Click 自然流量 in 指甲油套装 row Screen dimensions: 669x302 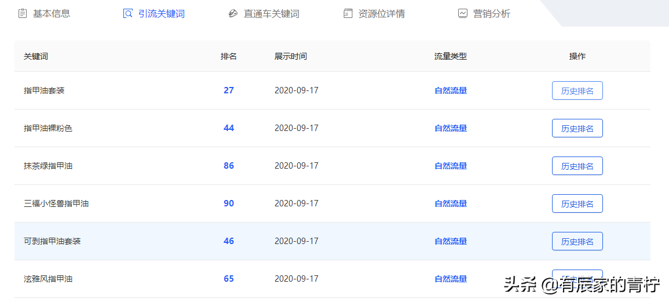451,90
